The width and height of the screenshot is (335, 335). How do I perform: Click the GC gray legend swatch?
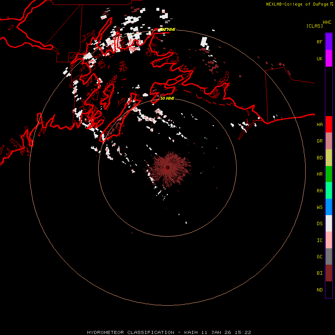tap(329, 256)
